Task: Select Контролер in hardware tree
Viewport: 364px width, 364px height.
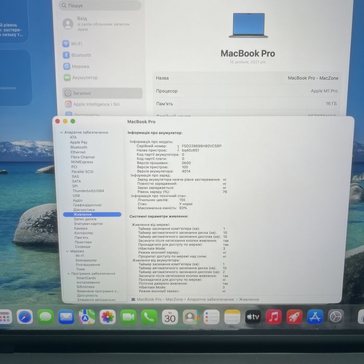Action: click(x=84, y=233)
